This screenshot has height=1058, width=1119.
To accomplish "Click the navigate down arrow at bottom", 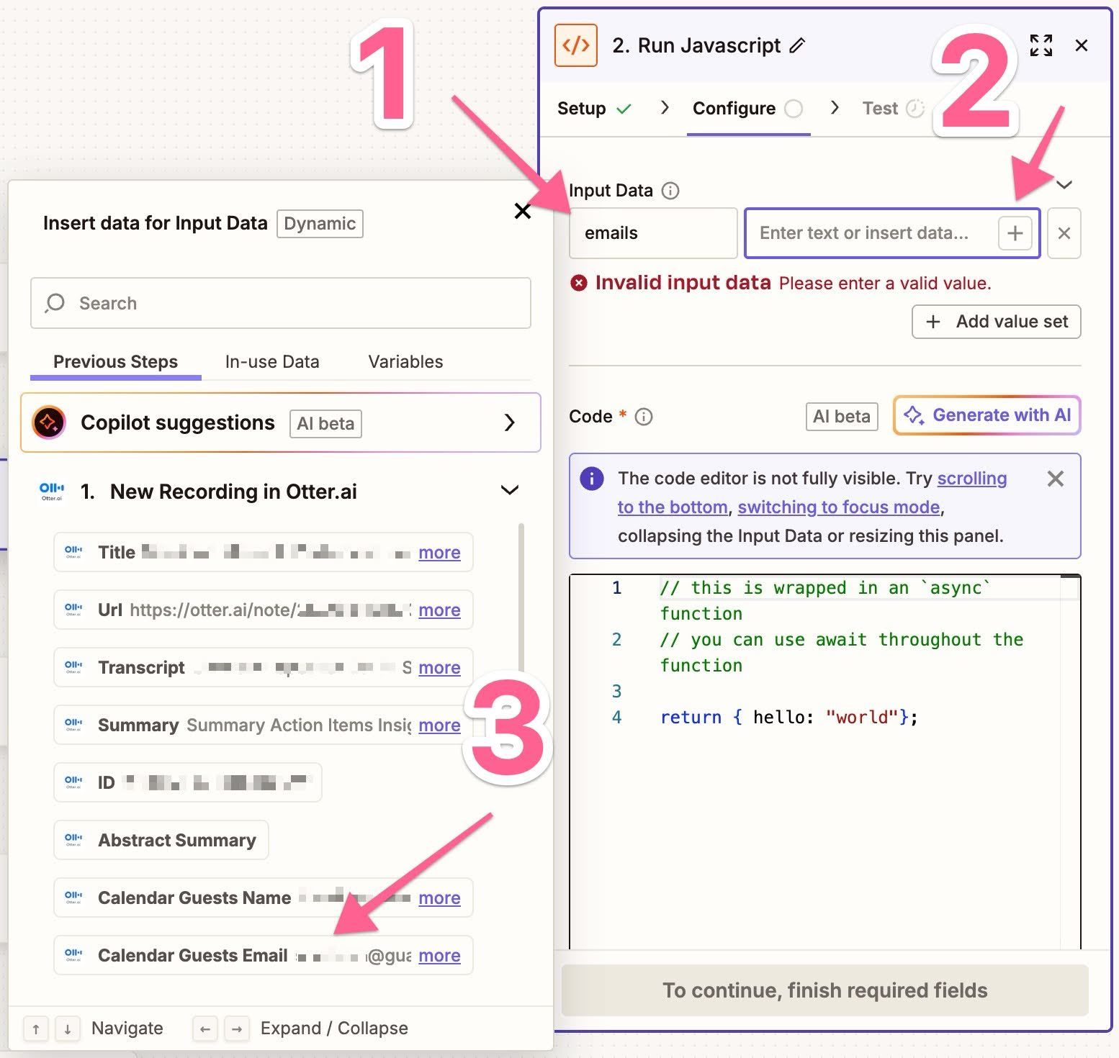I will [x=67, y=1028].
